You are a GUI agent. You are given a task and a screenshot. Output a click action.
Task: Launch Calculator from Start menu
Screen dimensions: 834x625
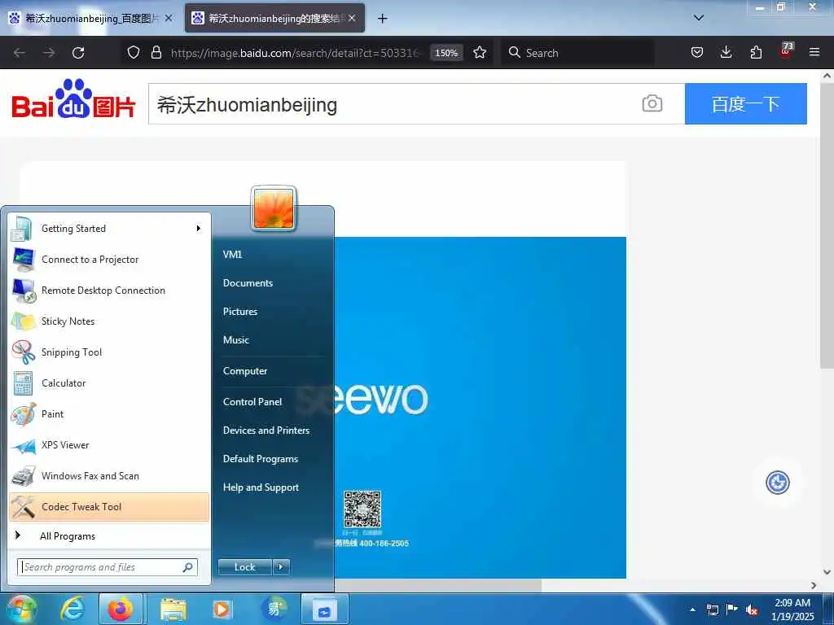point(109,383)
